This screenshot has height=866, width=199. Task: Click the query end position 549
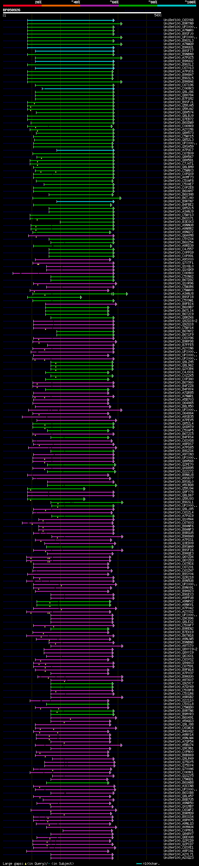[157, 16]
